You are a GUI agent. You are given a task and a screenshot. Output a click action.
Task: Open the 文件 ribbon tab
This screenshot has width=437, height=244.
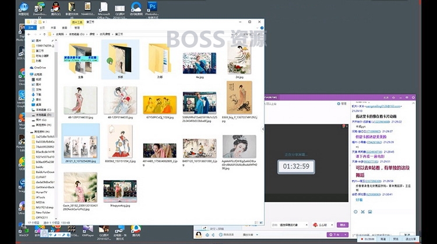point(31,28)
